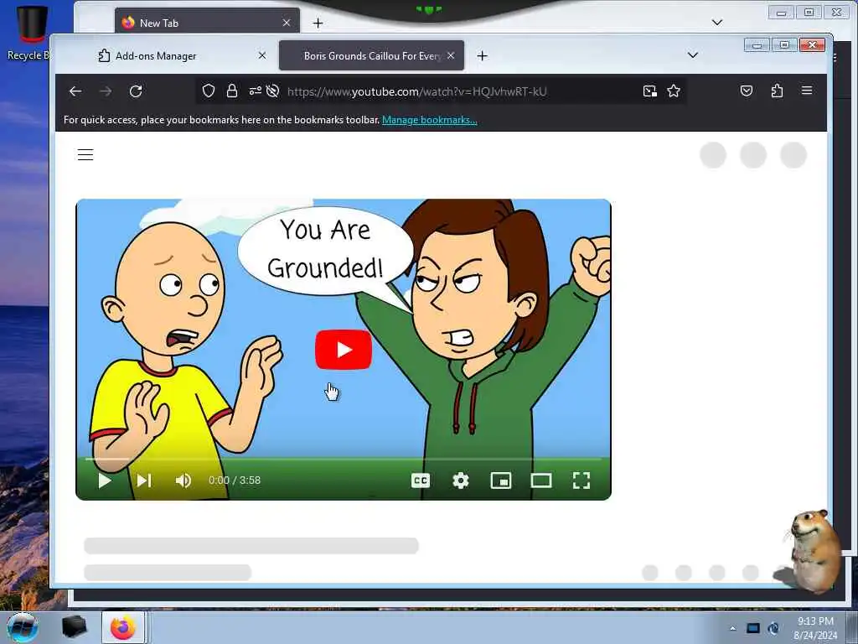Open the taskbar clock showing 9:13 PM
This screenshot has width=858, height=644.
tap(815, 628)
